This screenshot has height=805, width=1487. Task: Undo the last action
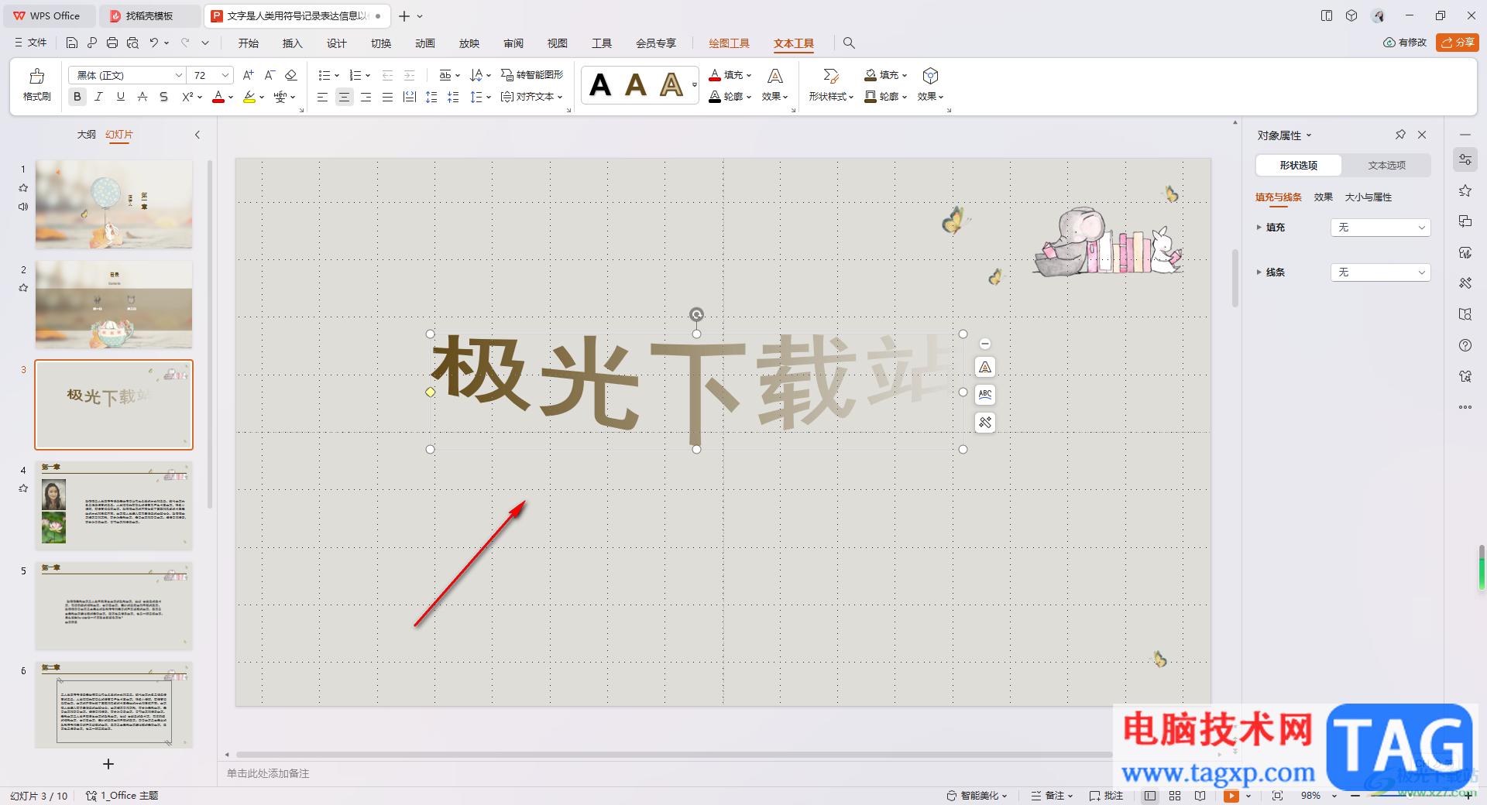tap(154, 43)
